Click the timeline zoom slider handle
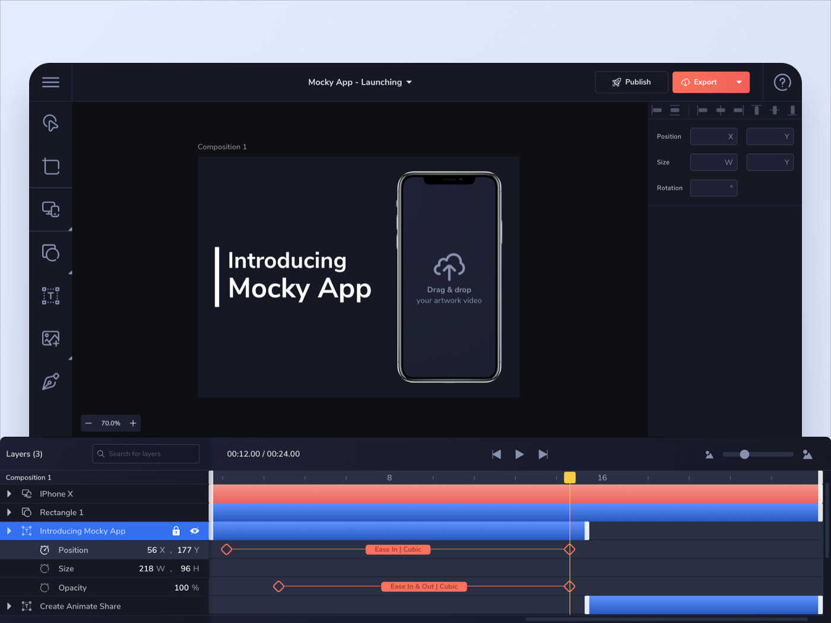Screen dimensions: 831x623 (x=744, y=454)
